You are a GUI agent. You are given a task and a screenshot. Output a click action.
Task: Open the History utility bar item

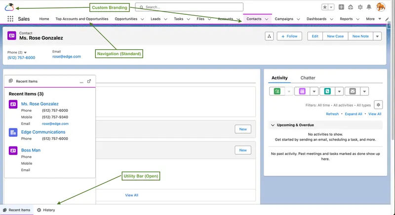(46, 210)
